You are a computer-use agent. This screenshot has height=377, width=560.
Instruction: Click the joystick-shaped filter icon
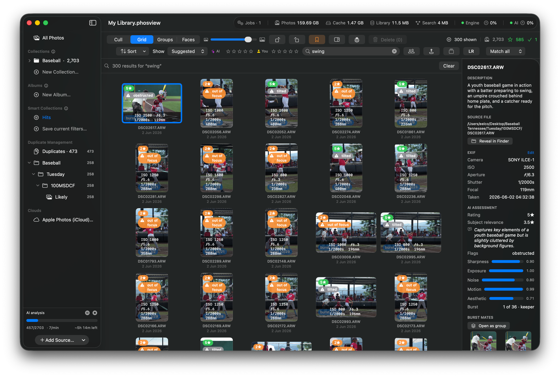(x=431, y=51)
